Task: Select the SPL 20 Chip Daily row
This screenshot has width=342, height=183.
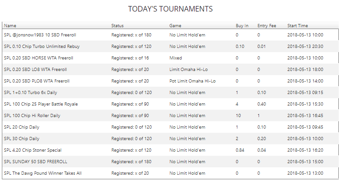Action: [171, 127]
